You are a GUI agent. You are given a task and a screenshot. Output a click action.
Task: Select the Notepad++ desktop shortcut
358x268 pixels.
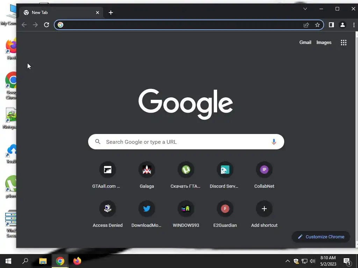pyautogui.click(x=10, y=118)
